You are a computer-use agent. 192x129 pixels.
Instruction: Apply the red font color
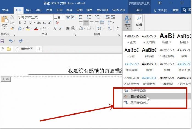(36, 28)
